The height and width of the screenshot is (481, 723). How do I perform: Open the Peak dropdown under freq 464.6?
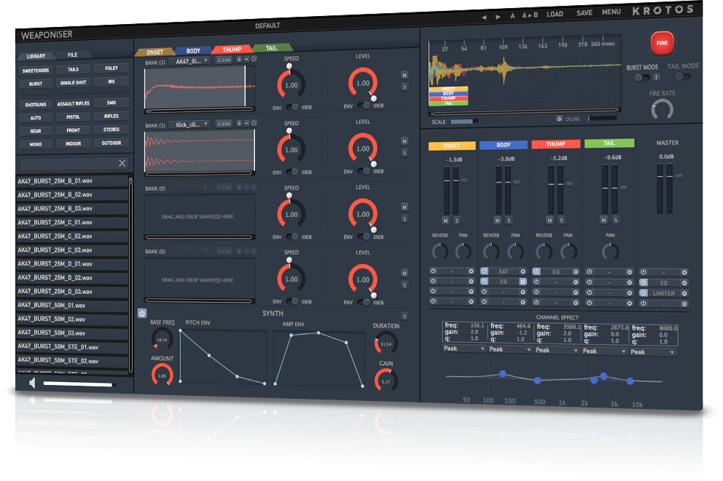(510, 349)
